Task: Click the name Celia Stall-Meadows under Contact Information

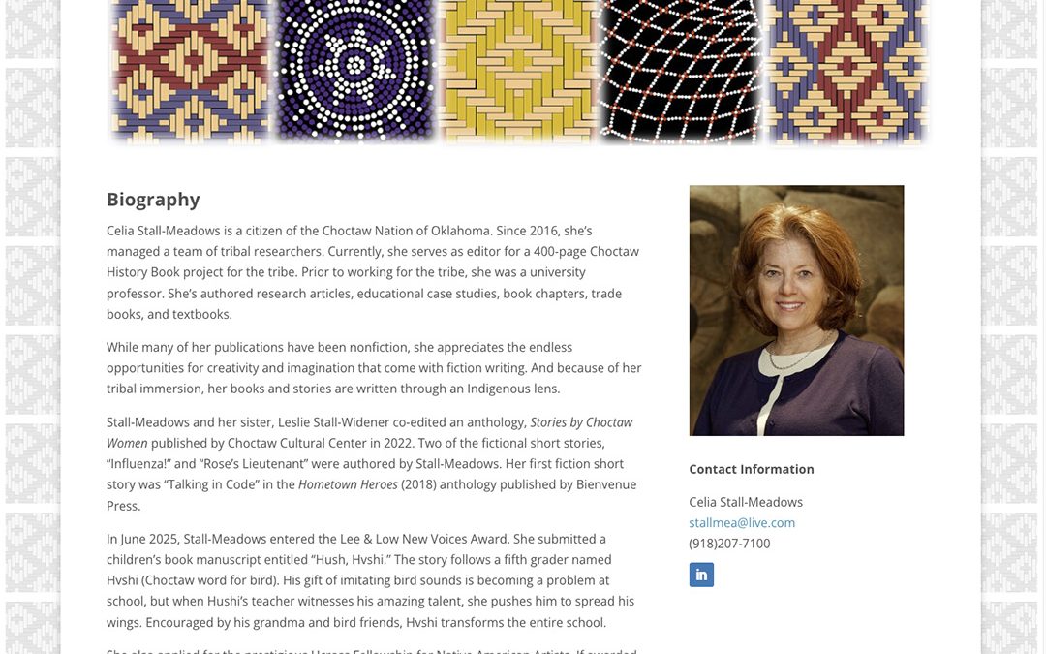Action: [x=746, y=502]
